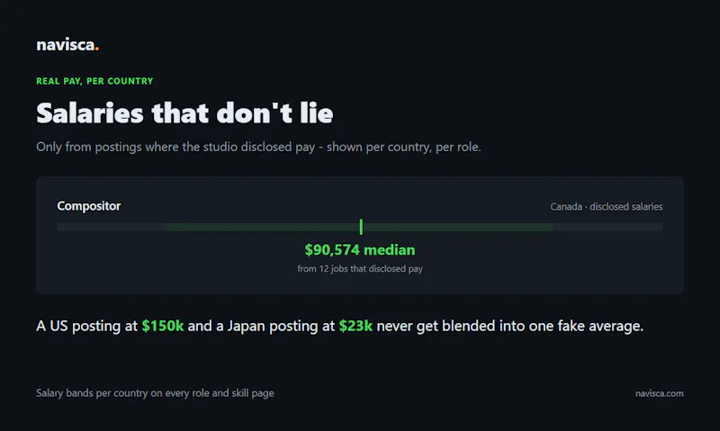Click the 'Salary bands per country' footer note

(x=155, y=393)
